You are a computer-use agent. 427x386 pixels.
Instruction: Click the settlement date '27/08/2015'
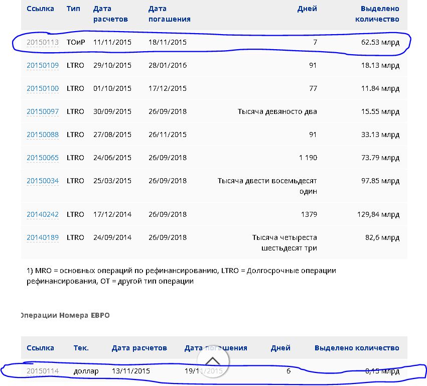[x=112, y=135]
